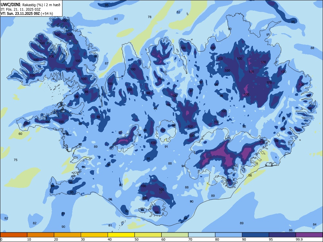Click the '75' humidity value over the sea
The height and width of the screenshot is (242, 323).
pyautogui.click(x=16, y=160)
